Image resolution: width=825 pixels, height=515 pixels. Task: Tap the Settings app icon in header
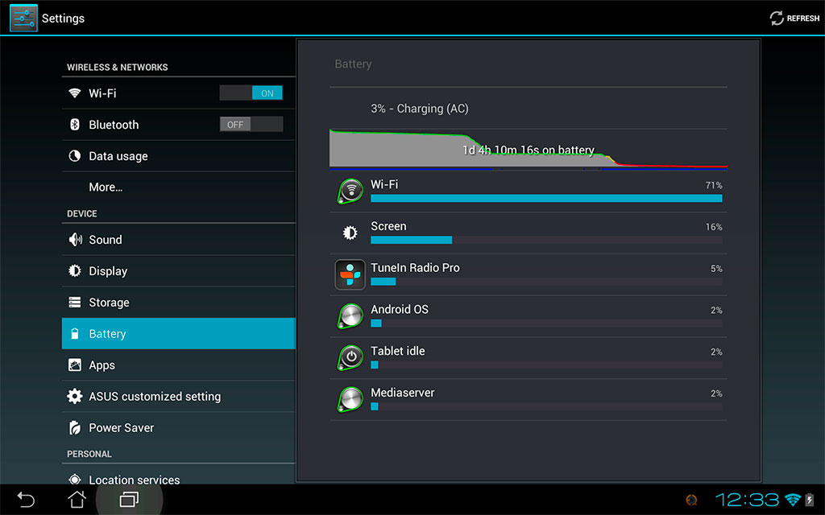pyautogui.click(x=23, y=18)
